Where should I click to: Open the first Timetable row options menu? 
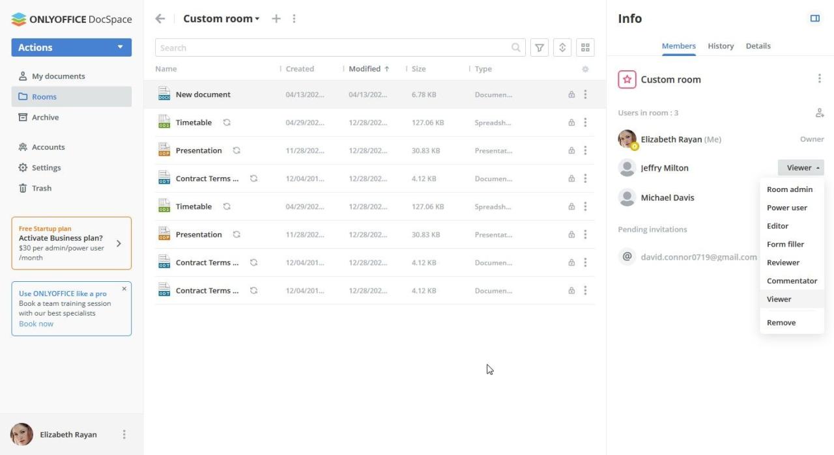[585, 122]
